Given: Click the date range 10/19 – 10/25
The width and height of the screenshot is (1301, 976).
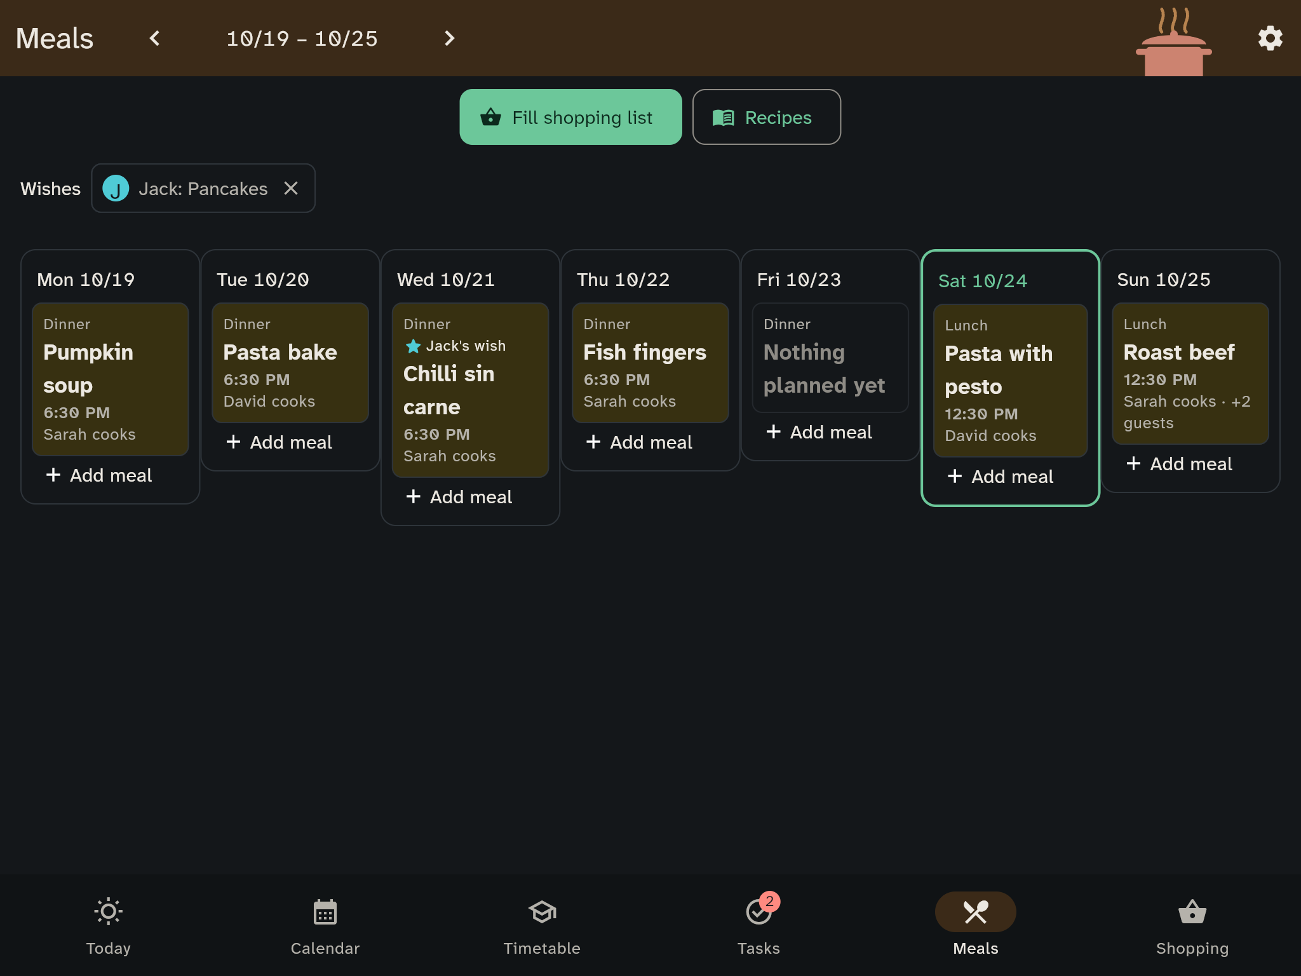Looking at the screenshot, I should pyautogui.click(x=302, y=39).
